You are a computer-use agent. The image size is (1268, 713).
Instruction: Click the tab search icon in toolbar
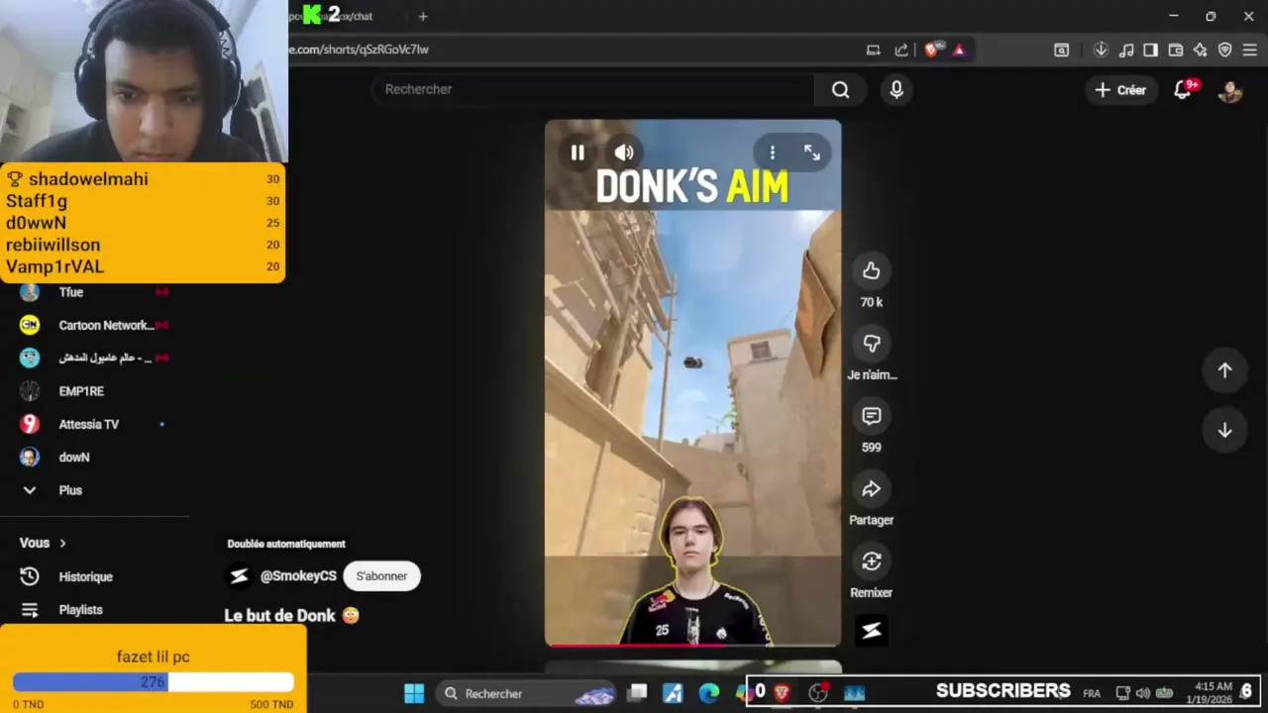coord(1061,50)
